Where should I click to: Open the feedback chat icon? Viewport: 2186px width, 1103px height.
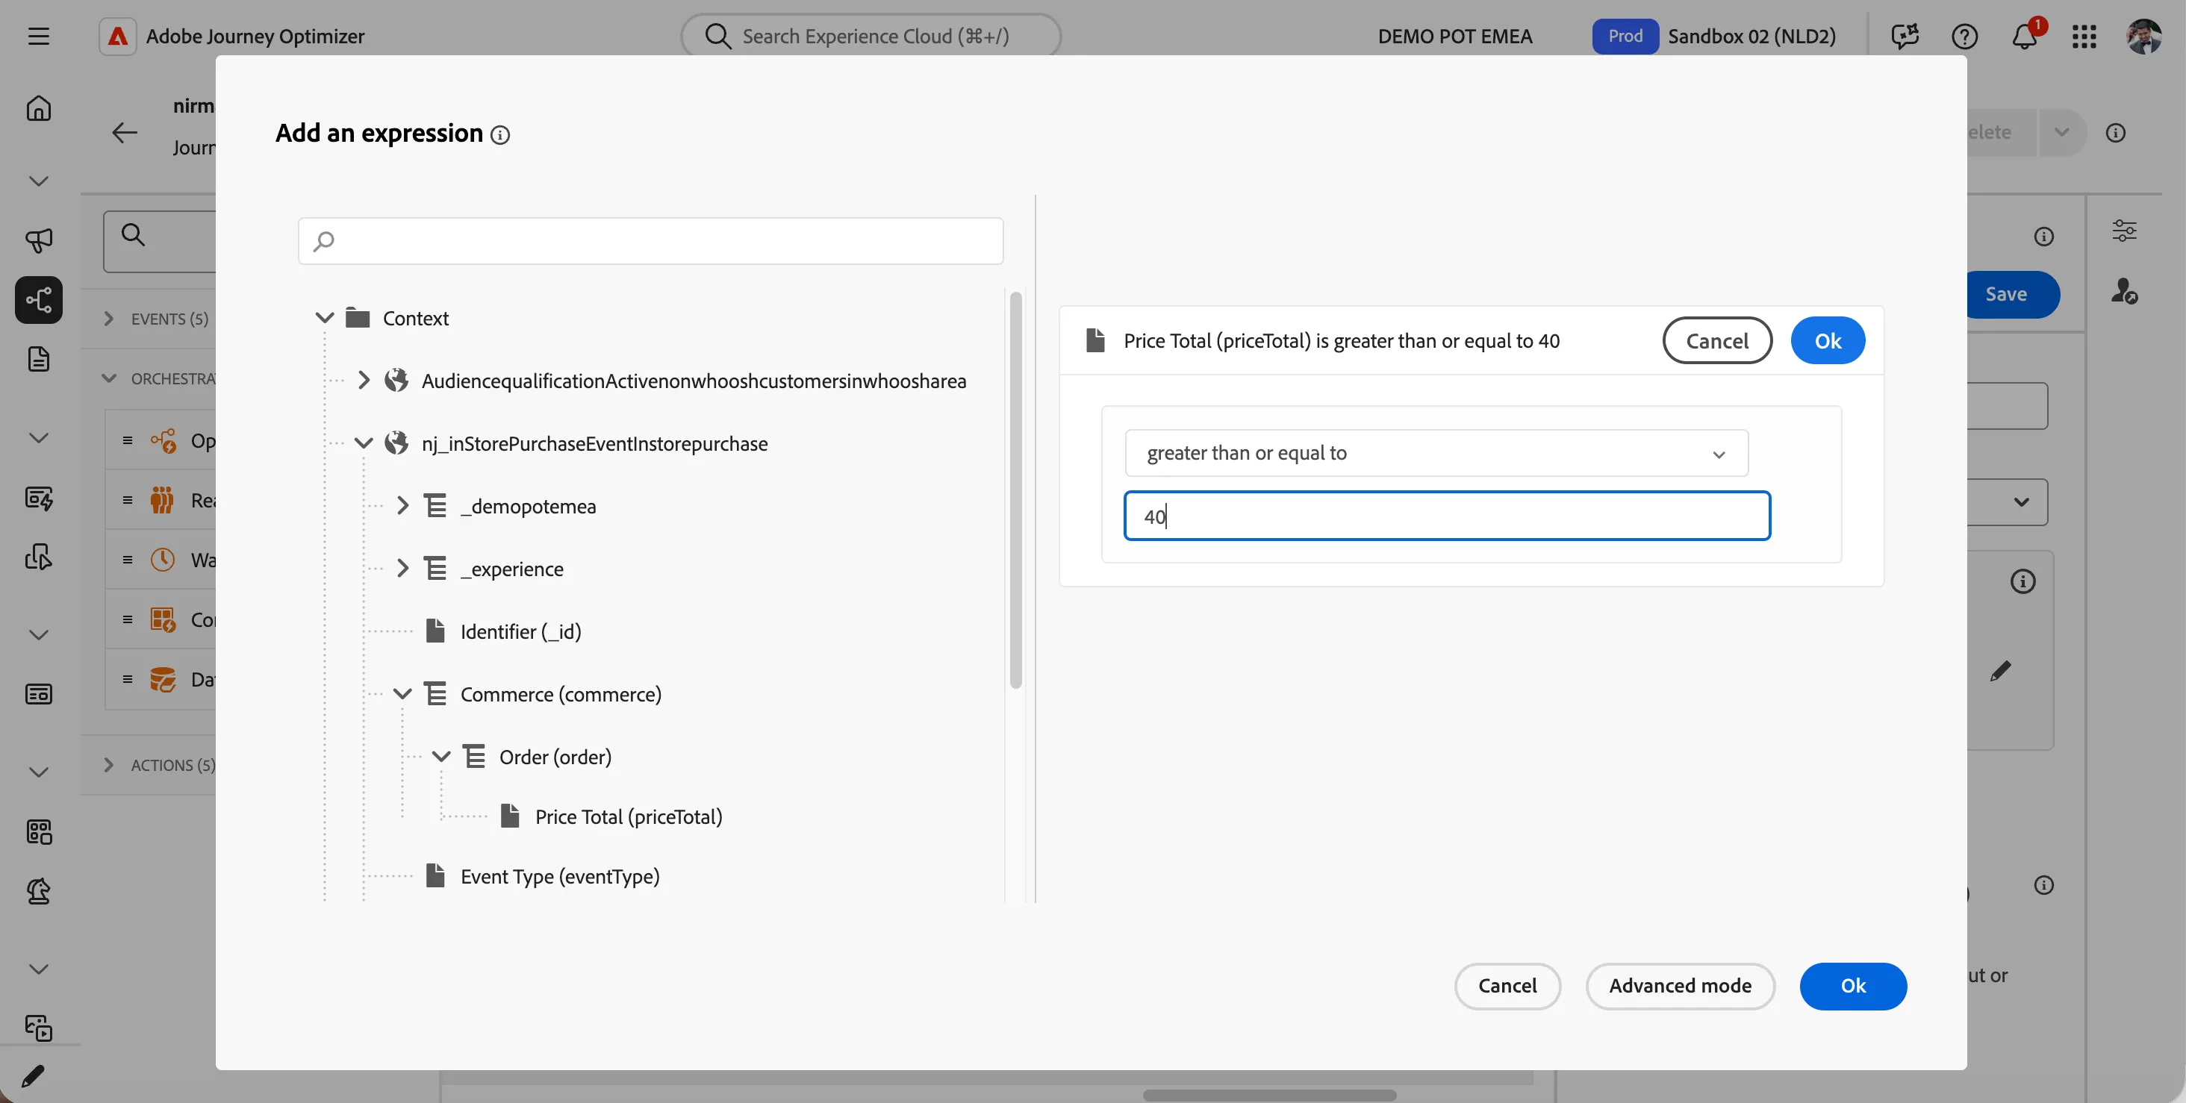click(x=1905, y=37)
